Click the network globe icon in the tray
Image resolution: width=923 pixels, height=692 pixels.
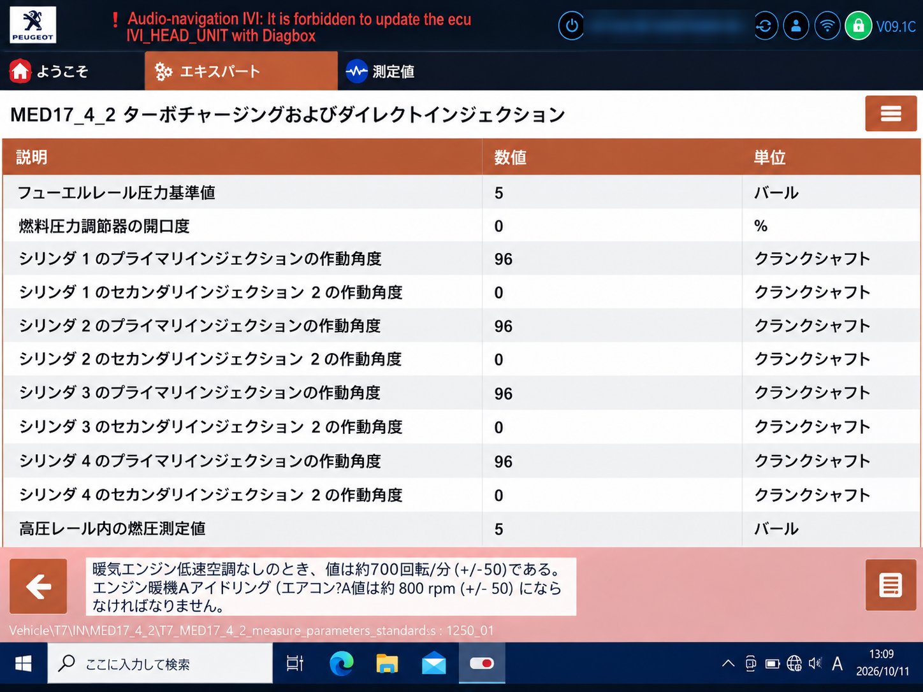794,664
